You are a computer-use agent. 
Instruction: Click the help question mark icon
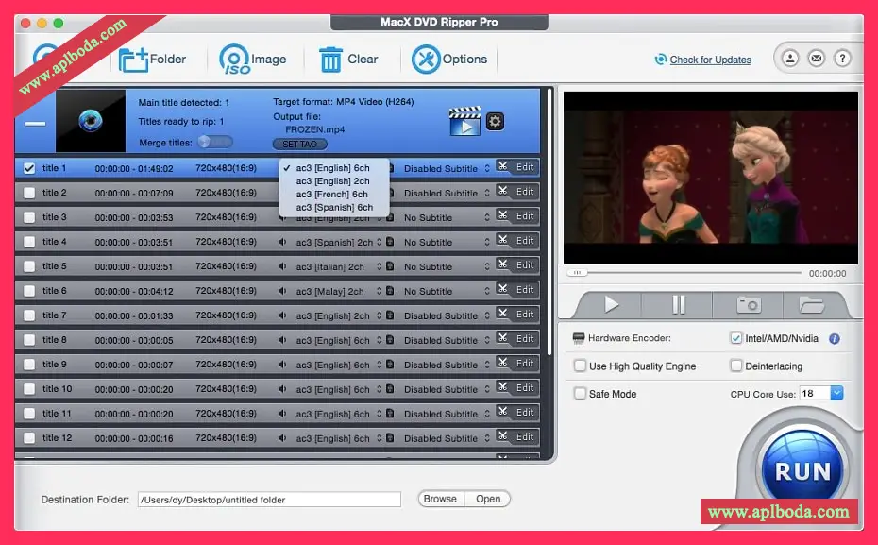click(x=841, y=59)
